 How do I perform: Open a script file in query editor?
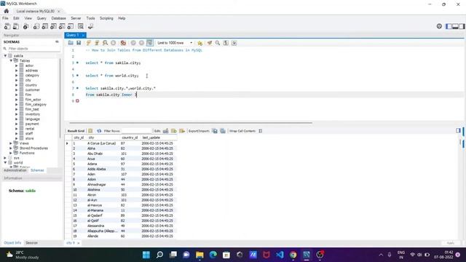pyautogui.click(x=71, y=43)
